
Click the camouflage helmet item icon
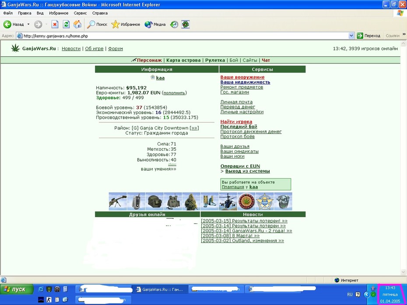(x=154, y=201)
